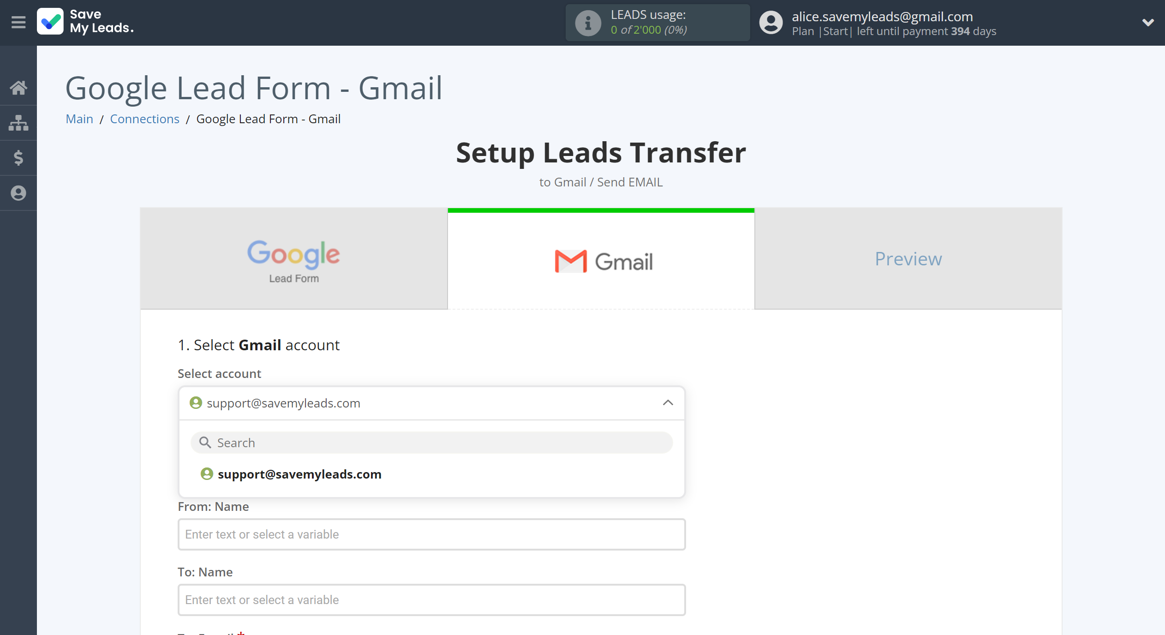Image resolution: width=1165 pixels, height=635 pixels.
Task: Focus the To: Name input field
Action: click(431, 600)
